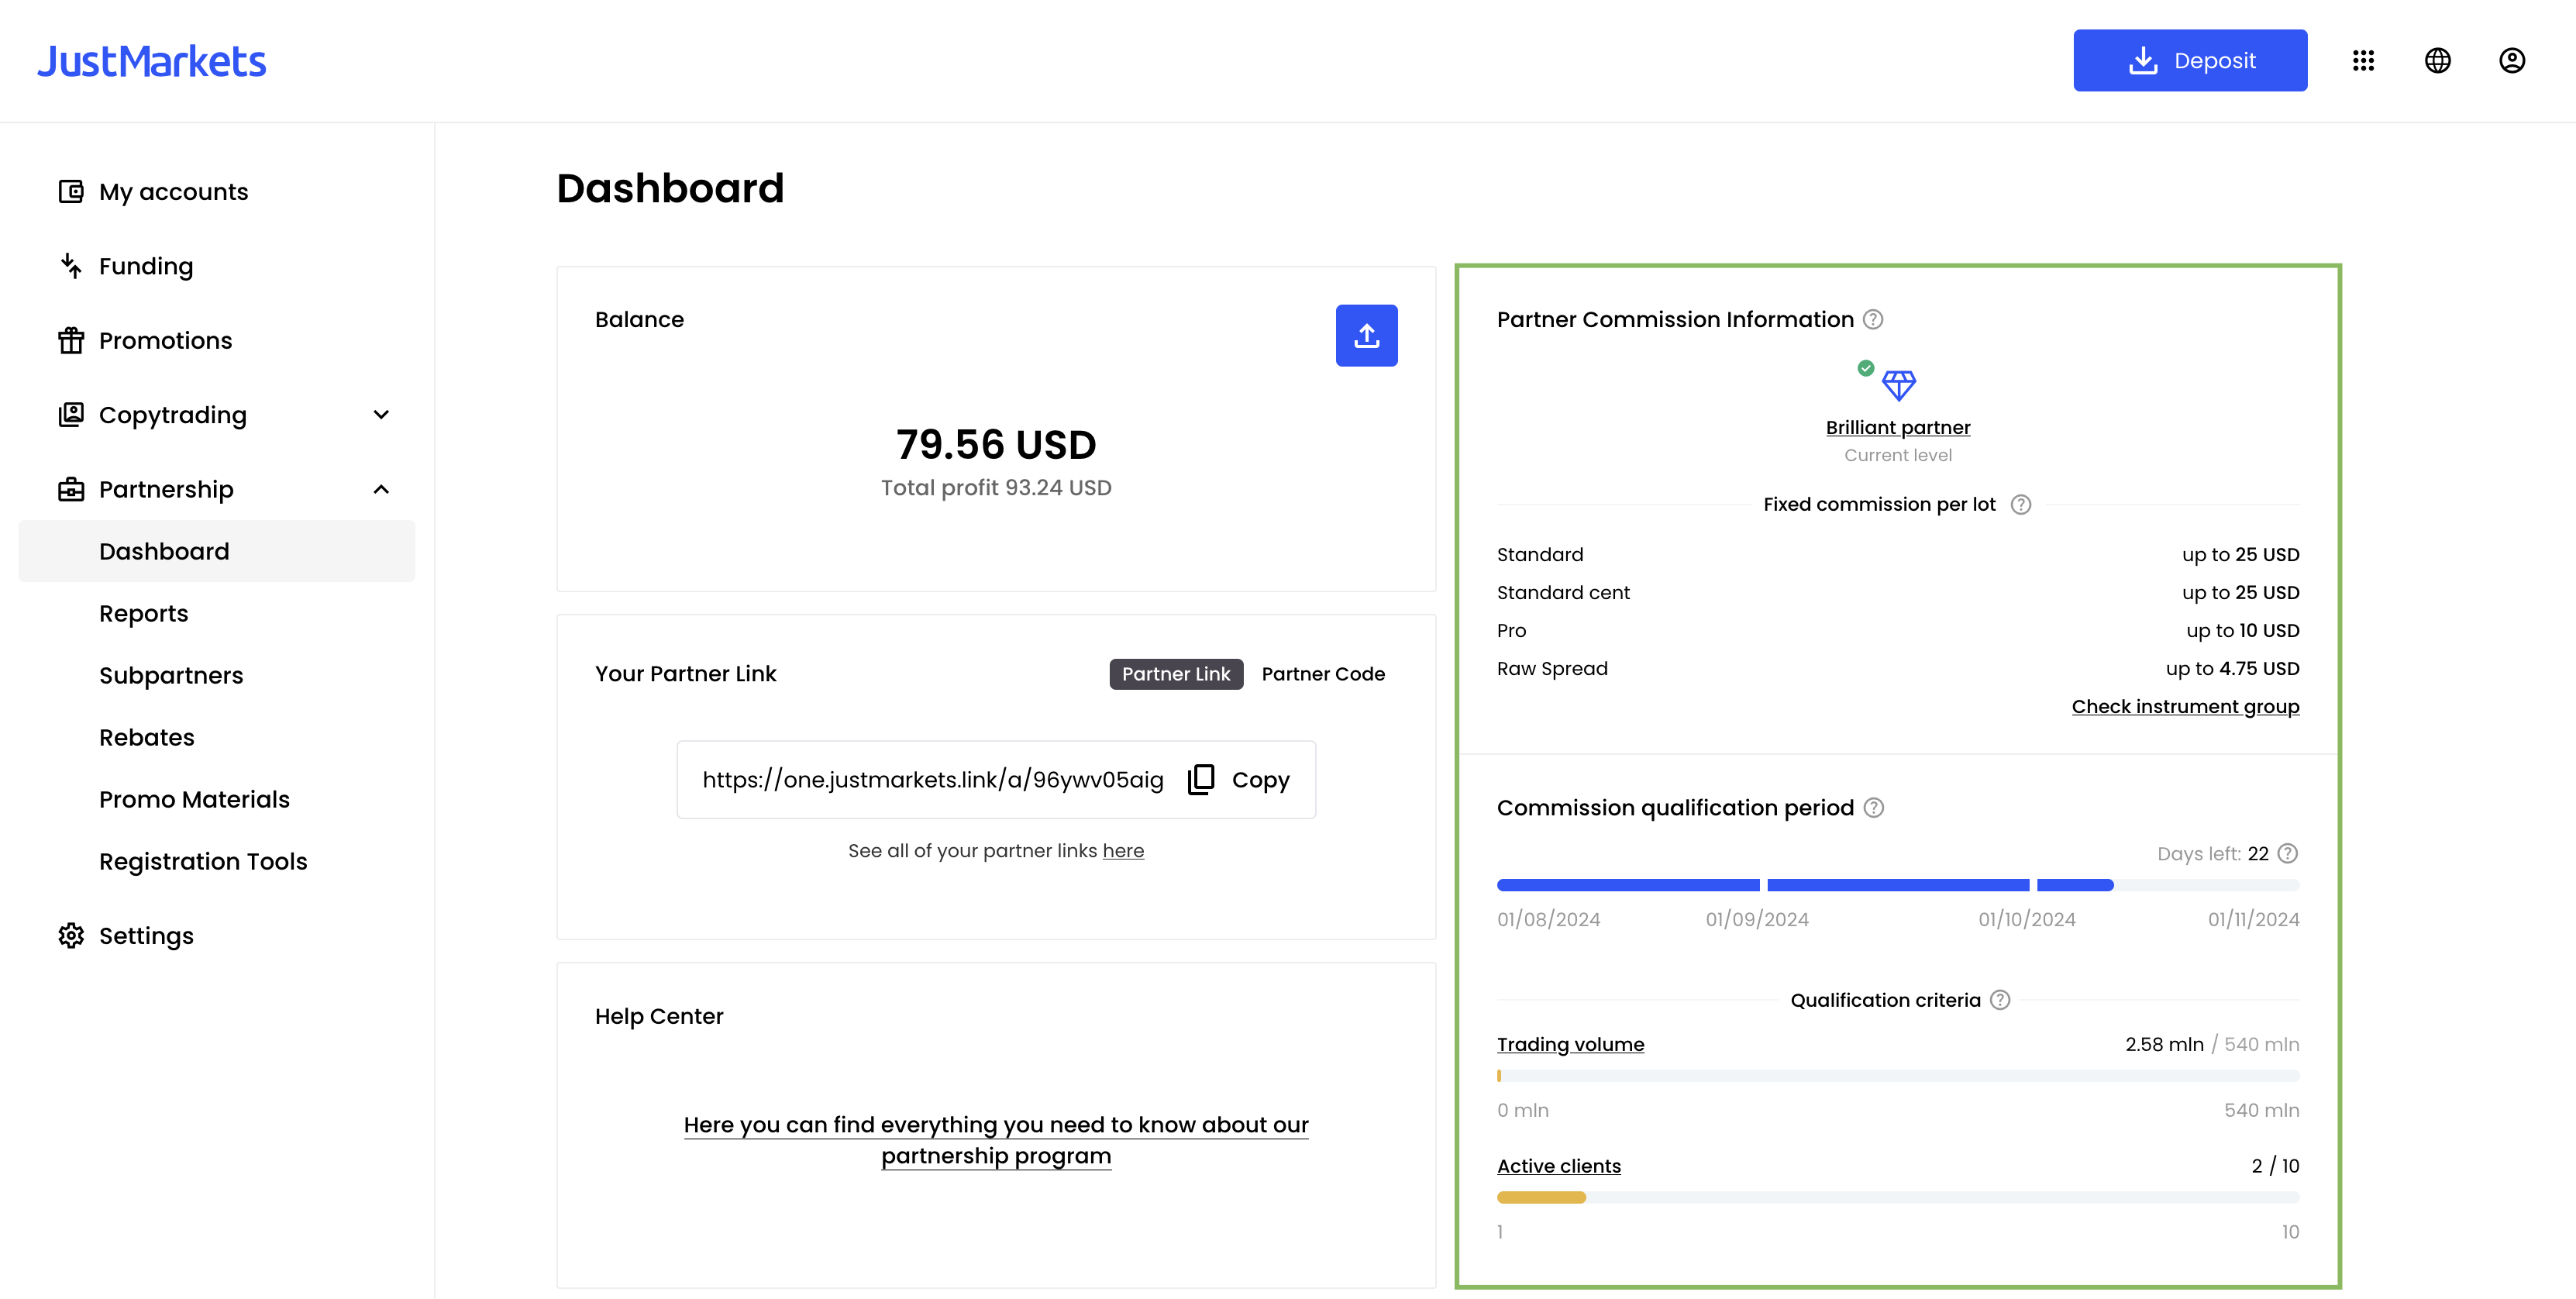Screen dimensions: 2576x1299
Task: Click the globe language icon
Action: pyautogui.click(x=2438, y=60)
